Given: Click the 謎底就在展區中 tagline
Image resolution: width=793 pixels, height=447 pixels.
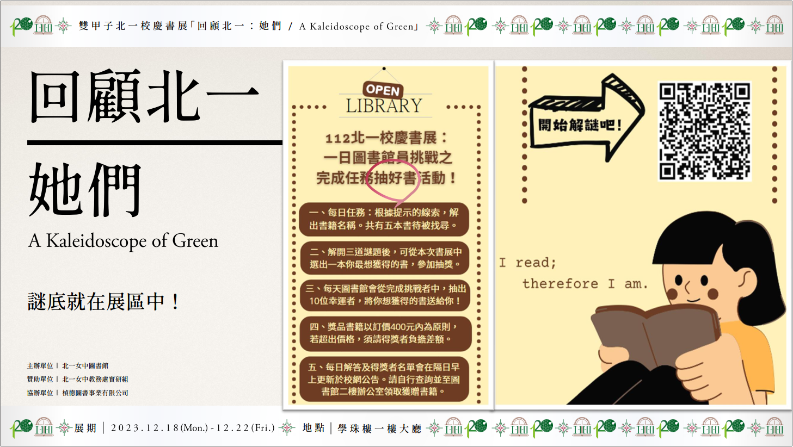Looking at the screenshot, I should point(103,302).
